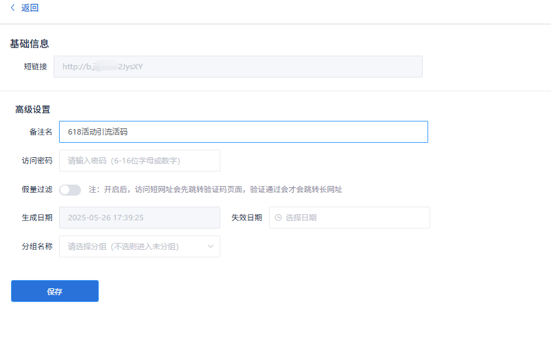Click the 生成日期 date field
Screen dimensions: 551x337
coord(139,218)
